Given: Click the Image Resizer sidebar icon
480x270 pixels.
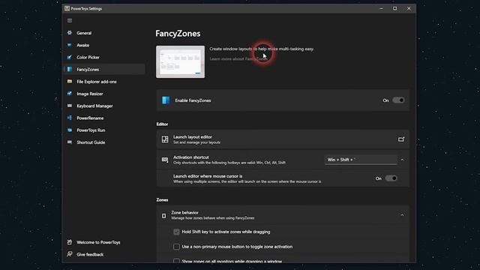Looking at the screenshot, I should [70, 94].
